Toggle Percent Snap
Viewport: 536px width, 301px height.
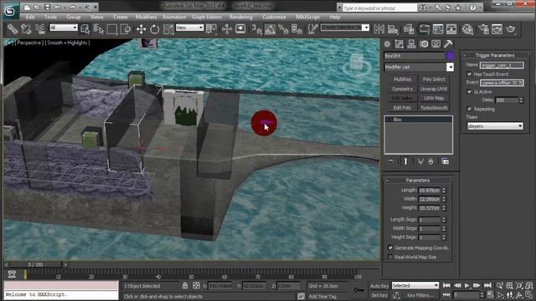coord(283,29)
